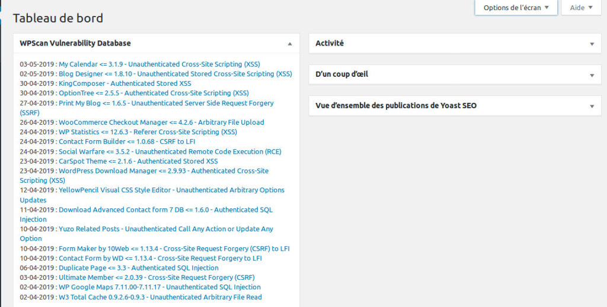Open WP Statistics Referer XSS link

click(x=148, y=132)
